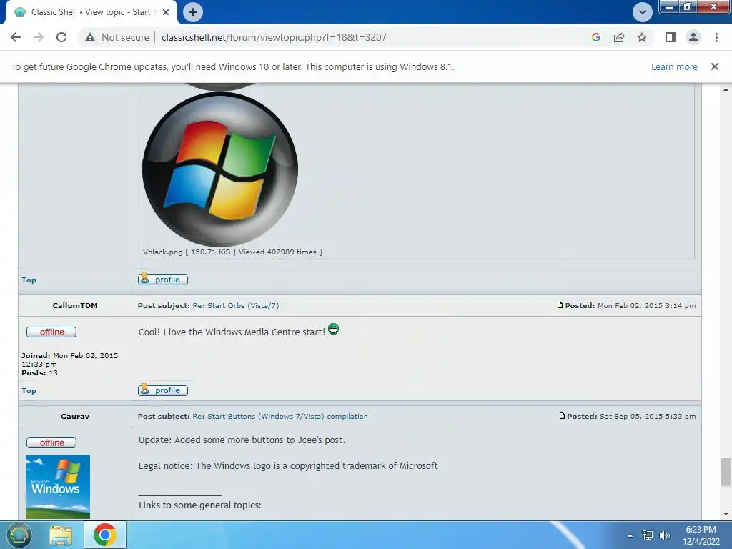Click Chrome icon in the taskbar

pos(105,535)
